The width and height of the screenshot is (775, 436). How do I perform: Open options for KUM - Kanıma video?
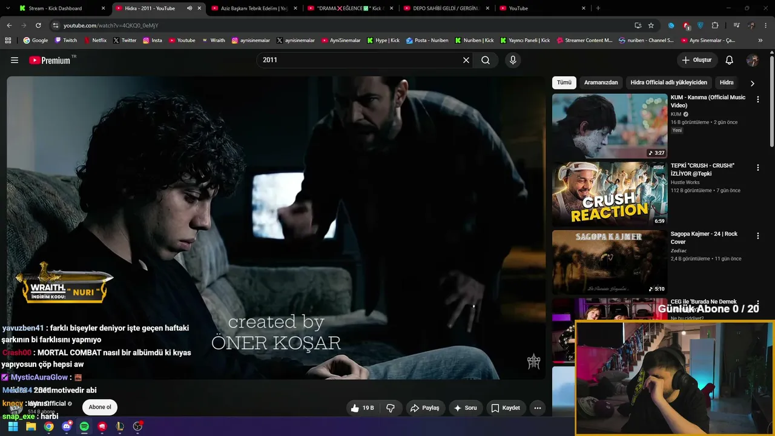coord(757,99)
